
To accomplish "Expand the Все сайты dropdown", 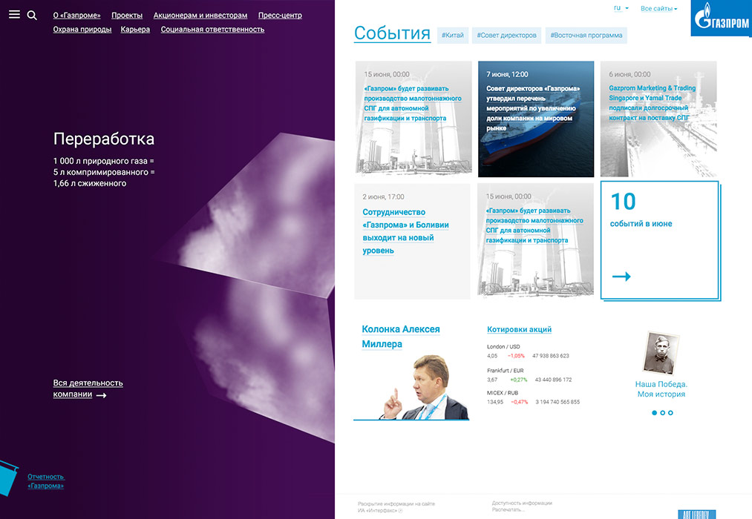I will pos(658,9).
